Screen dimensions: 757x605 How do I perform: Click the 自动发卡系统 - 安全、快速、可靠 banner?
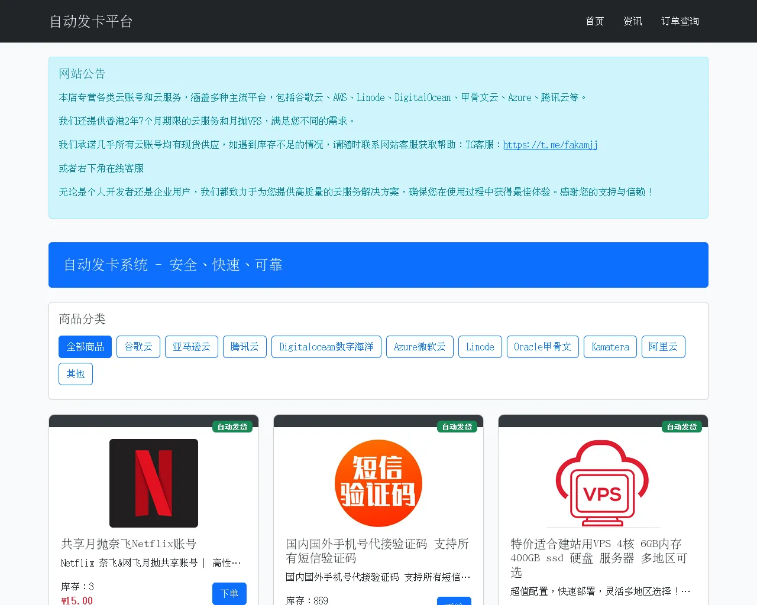click(378, 265)
